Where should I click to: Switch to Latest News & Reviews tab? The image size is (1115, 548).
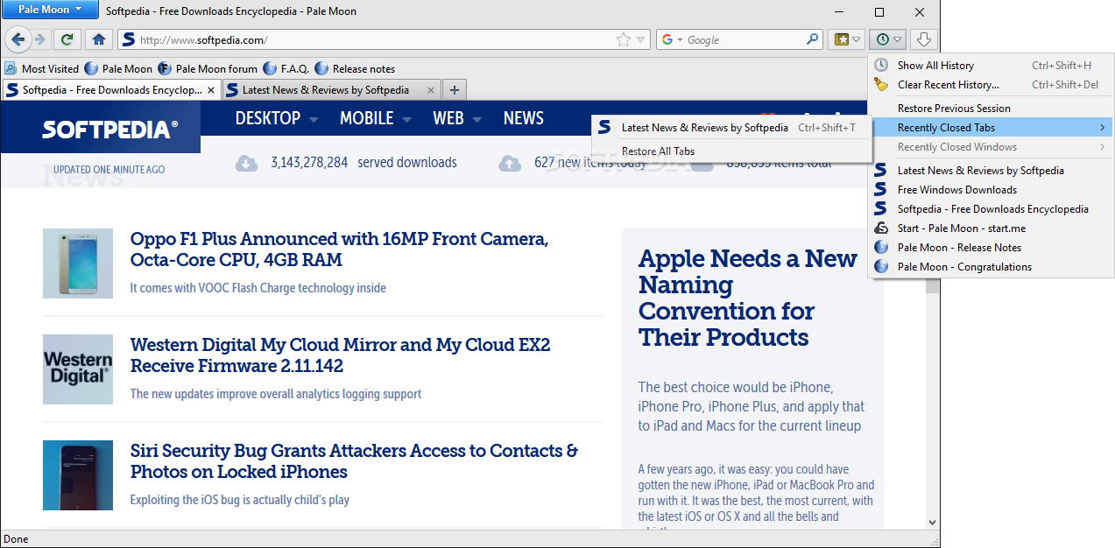[x=325, y=90]
